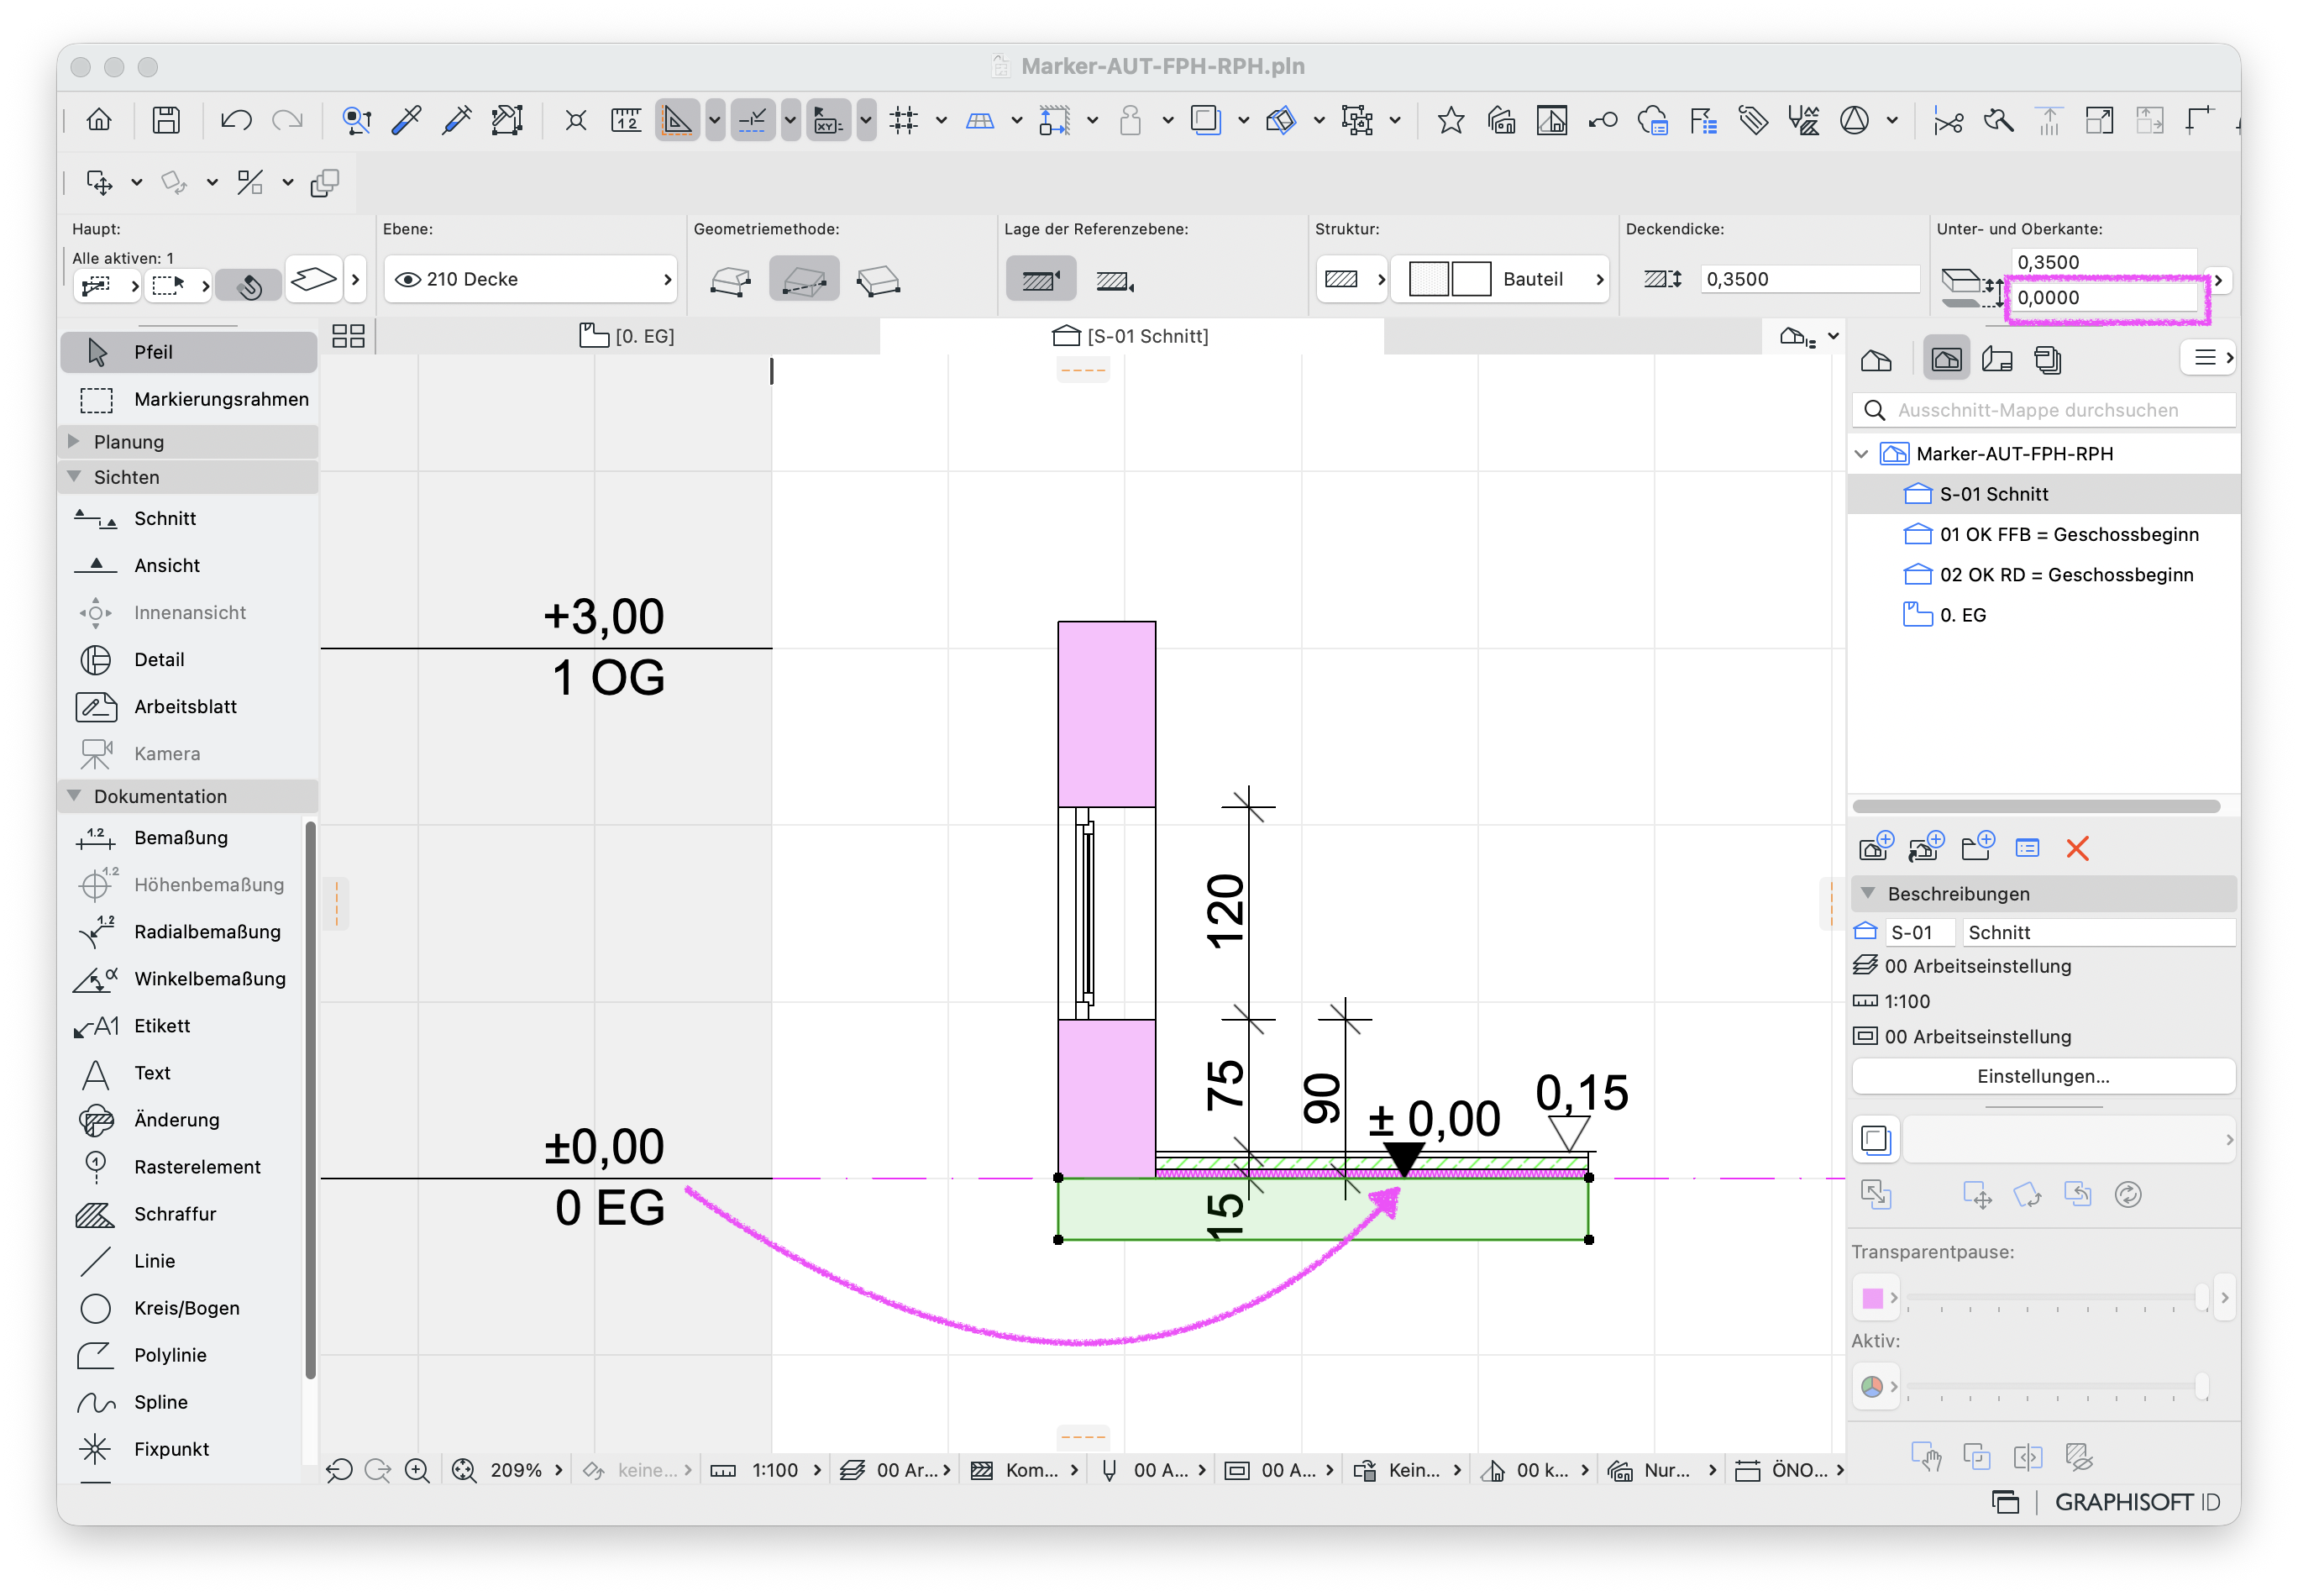Switch to the [0. EG] tab

pos(628,336)
